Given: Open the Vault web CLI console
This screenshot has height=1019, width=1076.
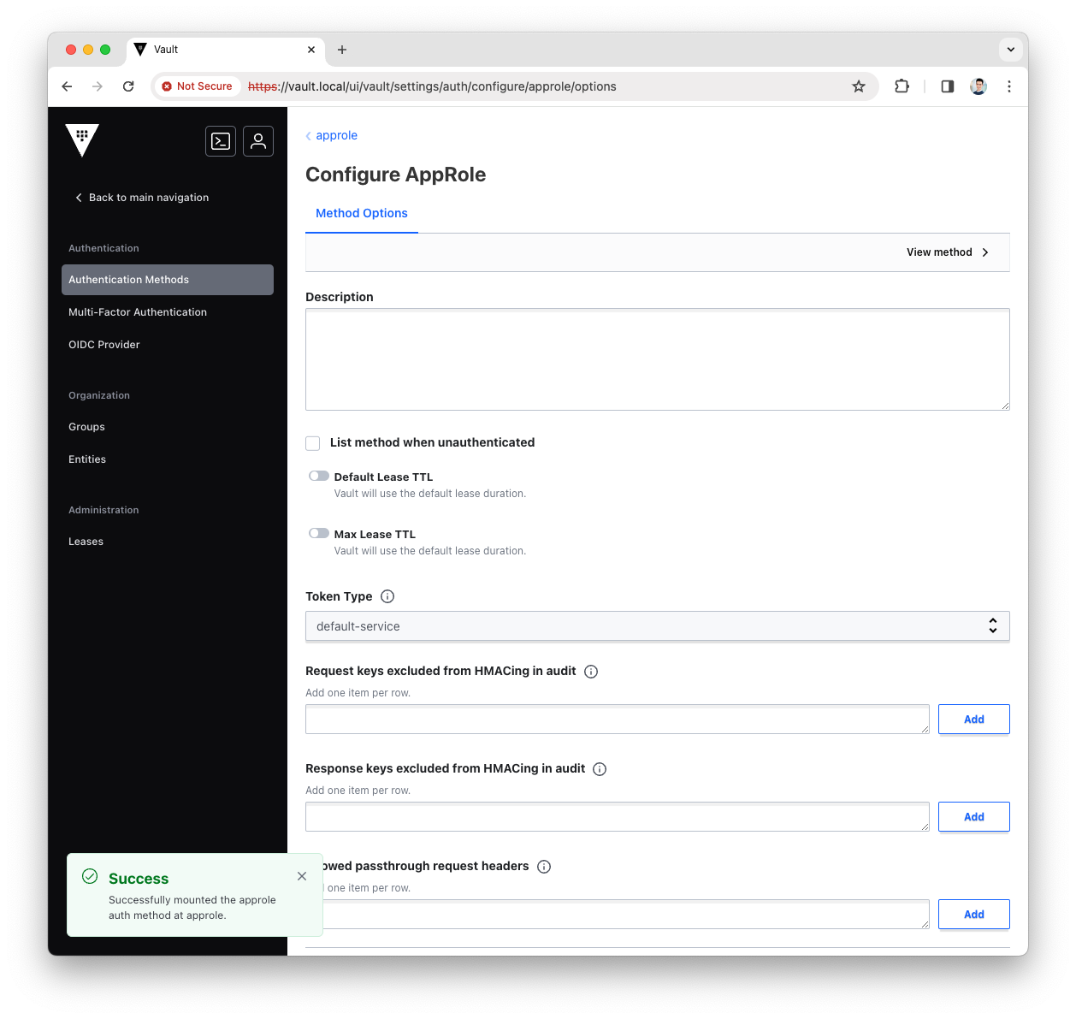Looking at the screenshot, I should tap(220, 140).
